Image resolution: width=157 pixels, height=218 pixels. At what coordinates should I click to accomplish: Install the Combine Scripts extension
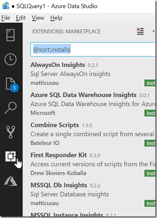click(150, 143)
